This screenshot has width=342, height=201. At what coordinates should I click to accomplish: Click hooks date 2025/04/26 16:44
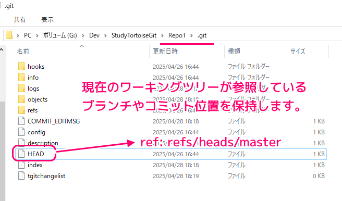(176, 67)
